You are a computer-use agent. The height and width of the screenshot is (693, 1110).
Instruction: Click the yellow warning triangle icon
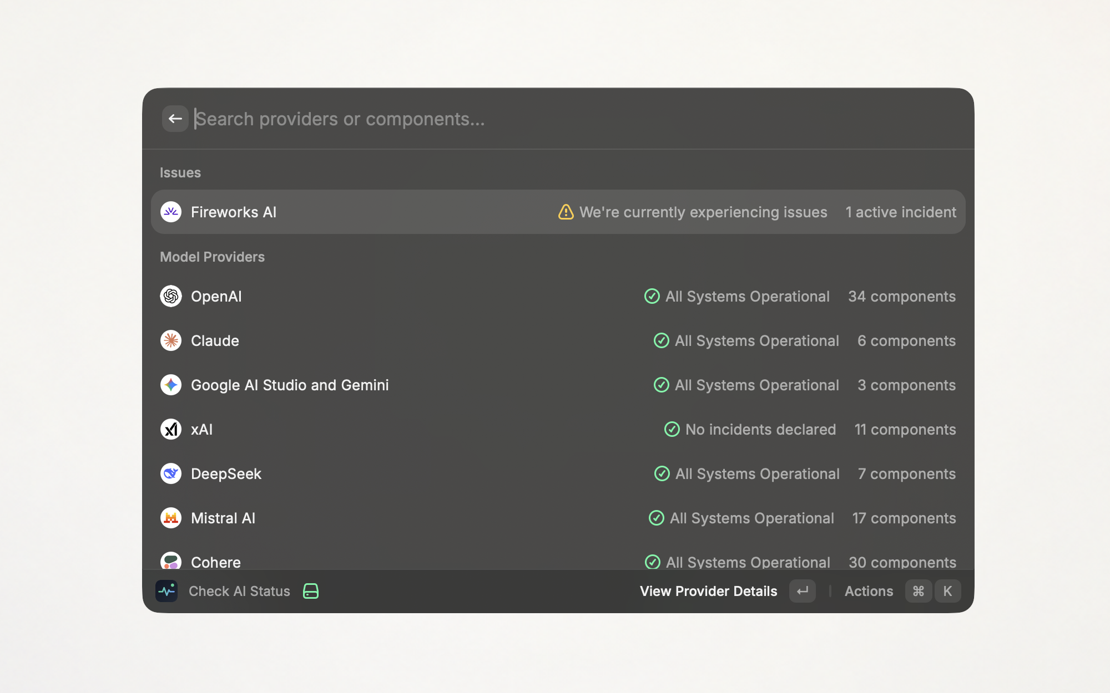pos(566,212)
